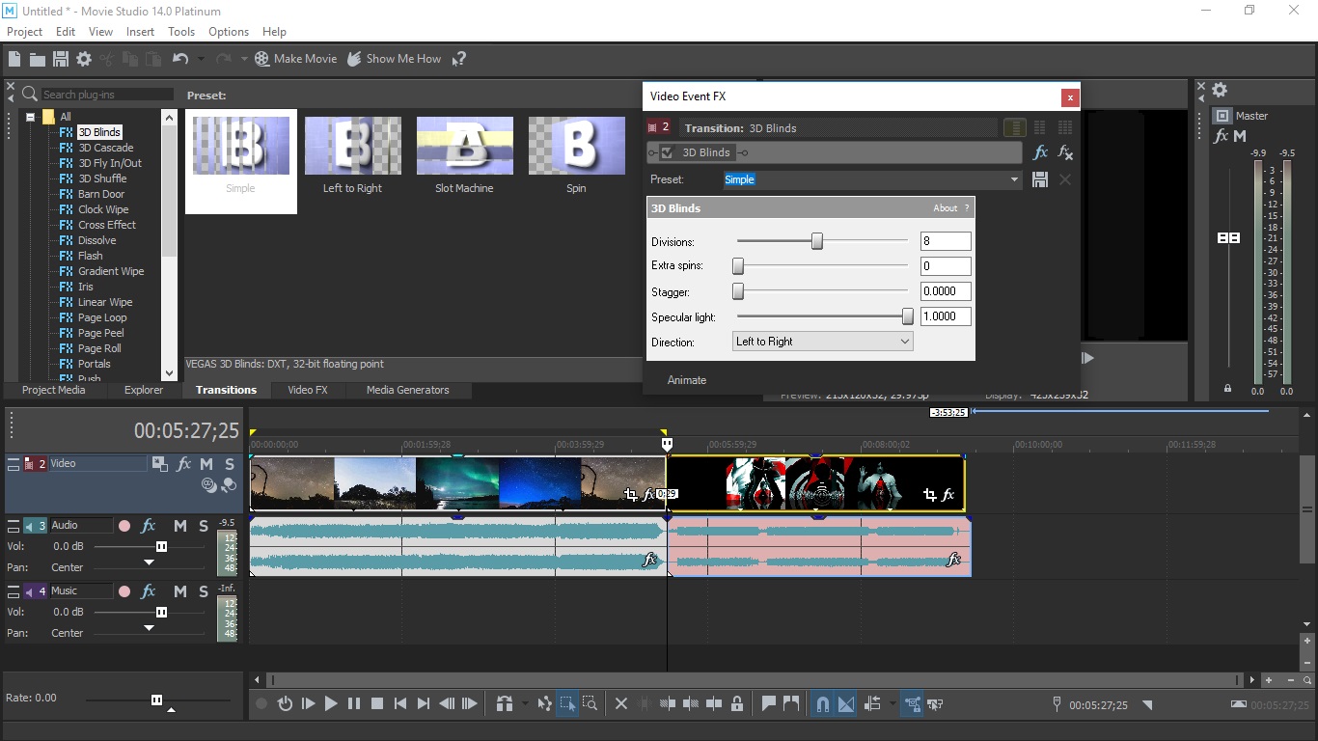Remove selected plug-in in Video Event FX
1318x741 pixels.
pos(1065,152)
